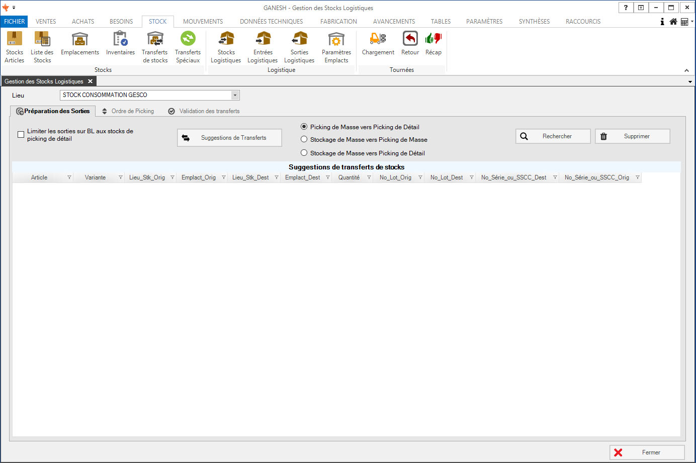This screenshot has width=696, height=463.
Task: Select Stockage de Masse vers Picking de Détail
Action: point(304,153)
